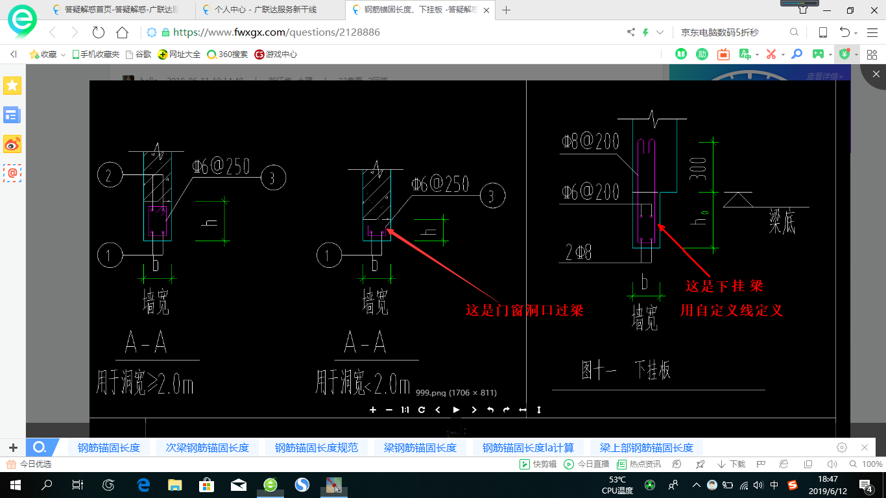Open the 手机收藏夹 bookmark

point(96,54)
